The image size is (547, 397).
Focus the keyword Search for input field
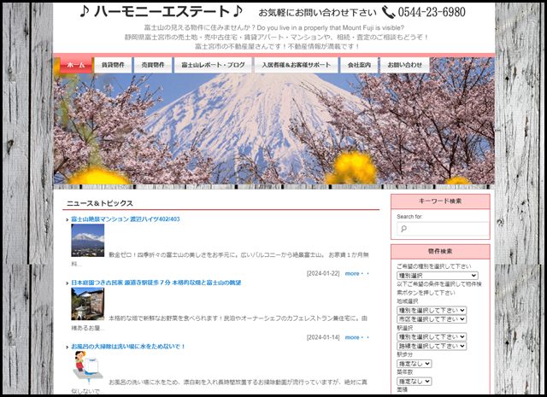tap(443, 229)
